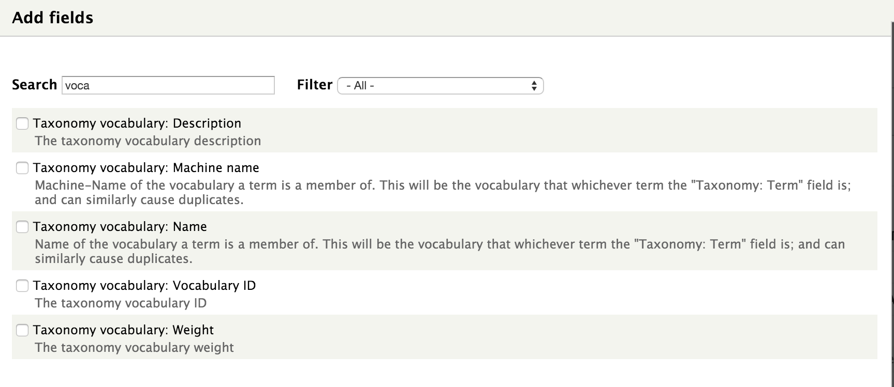Tick the Taxonomy vocabulary: Vocabulary ID checkbox
The width and height of the screenshot is (894, 387).
click(22, 285)
